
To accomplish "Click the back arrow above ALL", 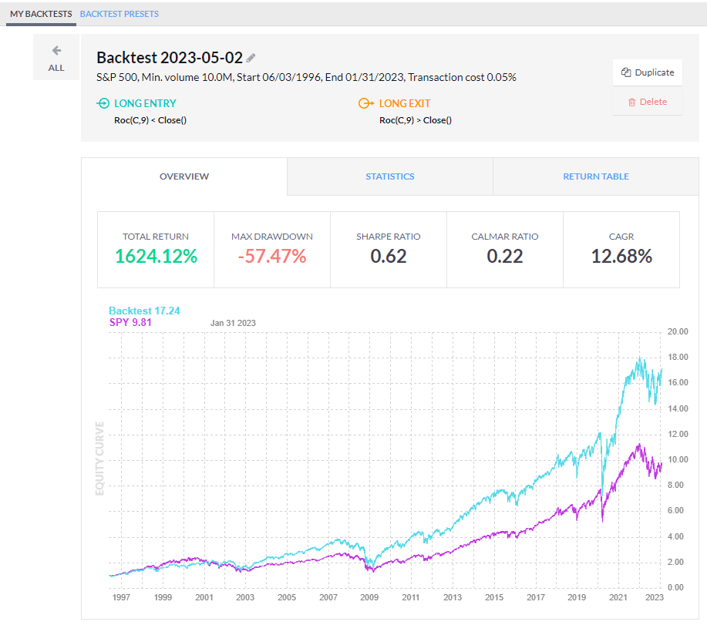I will (56, 50).
